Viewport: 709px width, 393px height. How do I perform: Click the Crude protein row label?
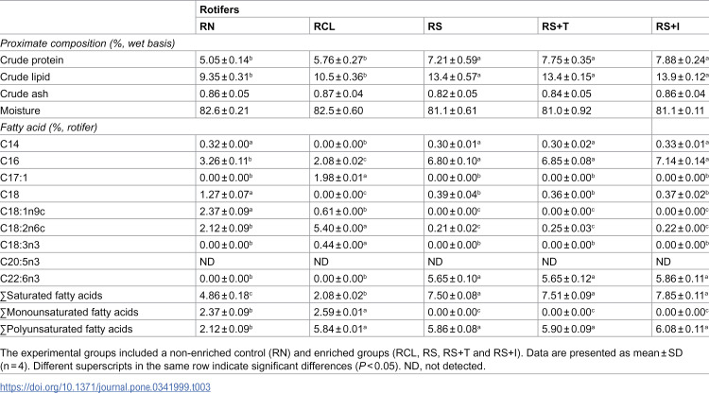(31, 60)
